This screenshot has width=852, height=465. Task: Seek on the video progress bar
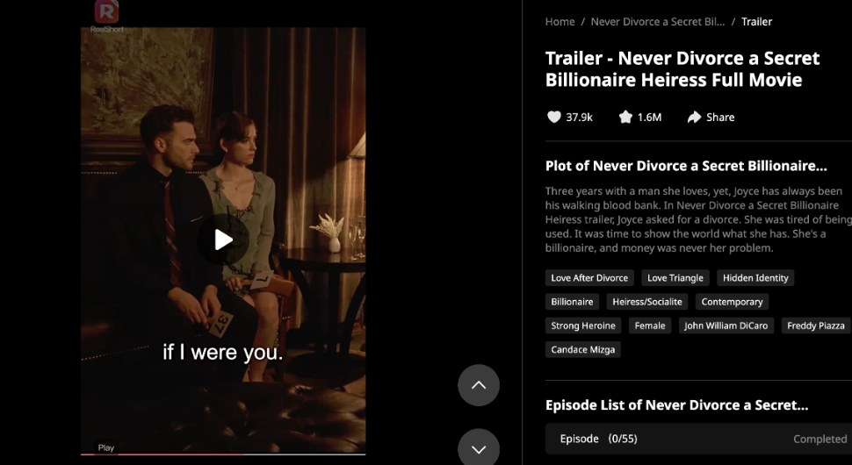(x=223, y=454)
